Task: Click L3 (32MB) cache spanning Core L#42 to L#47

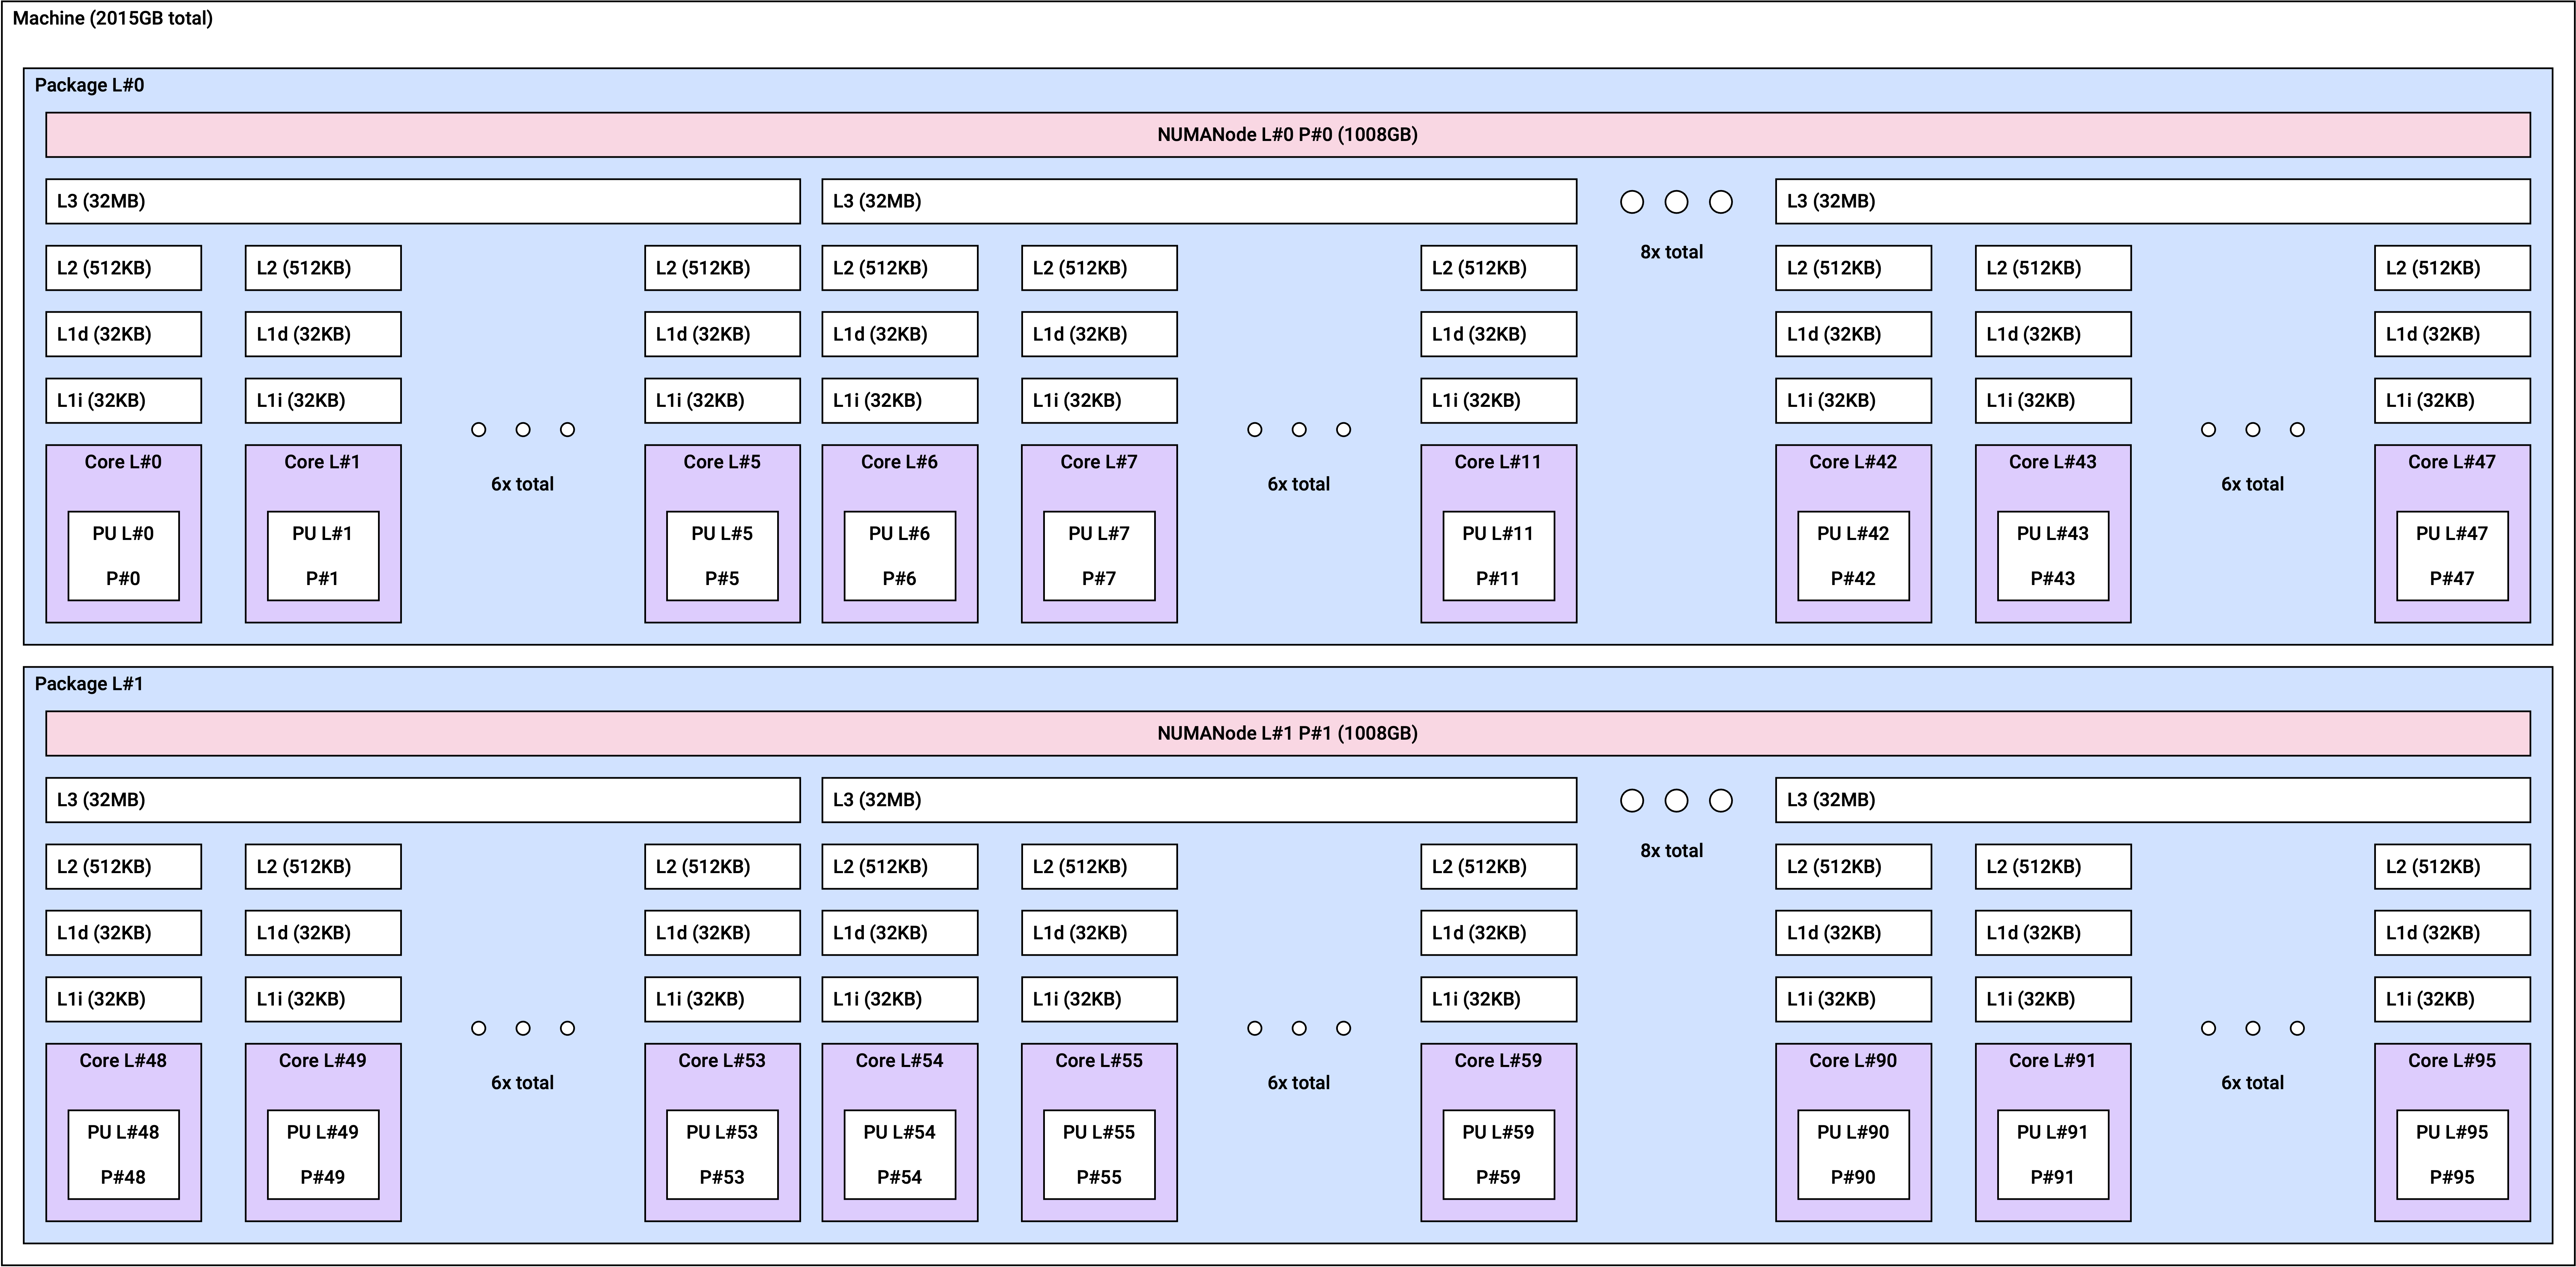Action: [x=2153, y=201]
